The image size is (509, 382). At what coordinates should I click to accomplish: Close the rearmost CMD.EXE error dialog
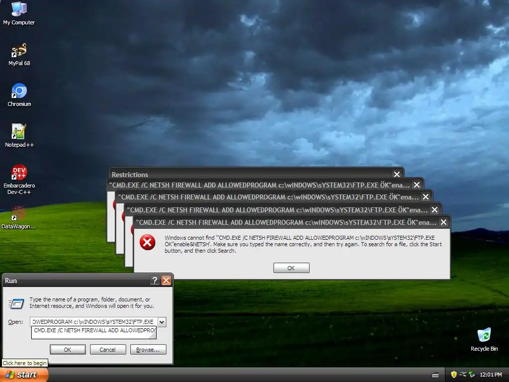point(417,185)
